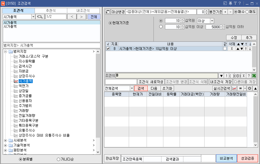Switch to the 내조건식 tab

coord(84,10)
